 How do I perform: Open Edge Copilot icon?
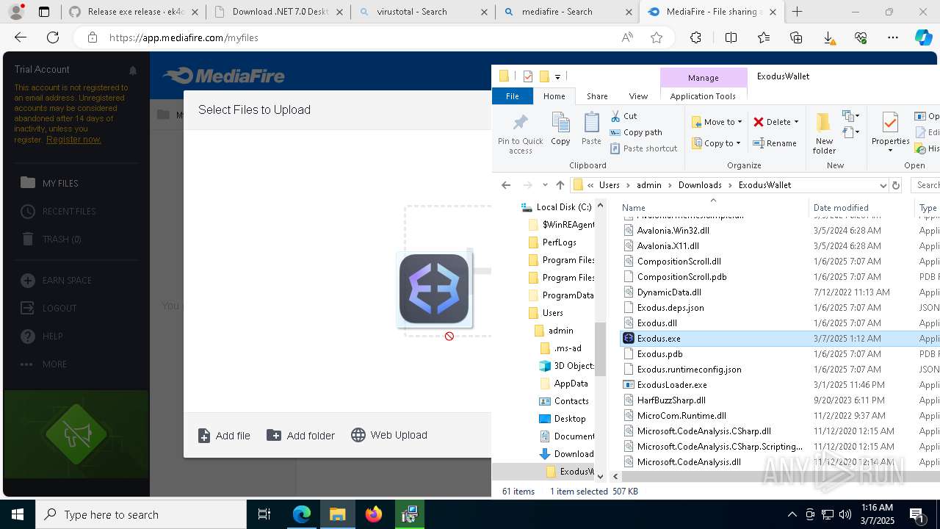pos(923,37)
